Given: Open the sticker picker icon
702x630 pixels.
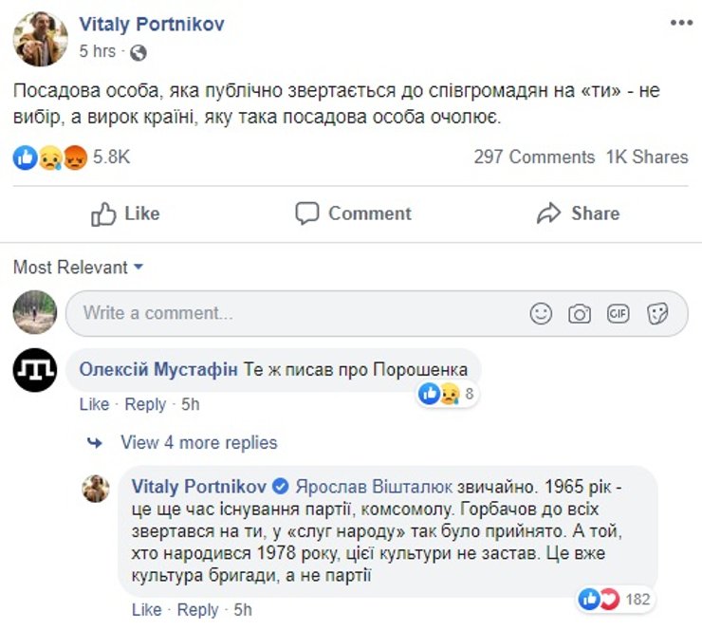Looking at the screenshot, I should (657, 313).
